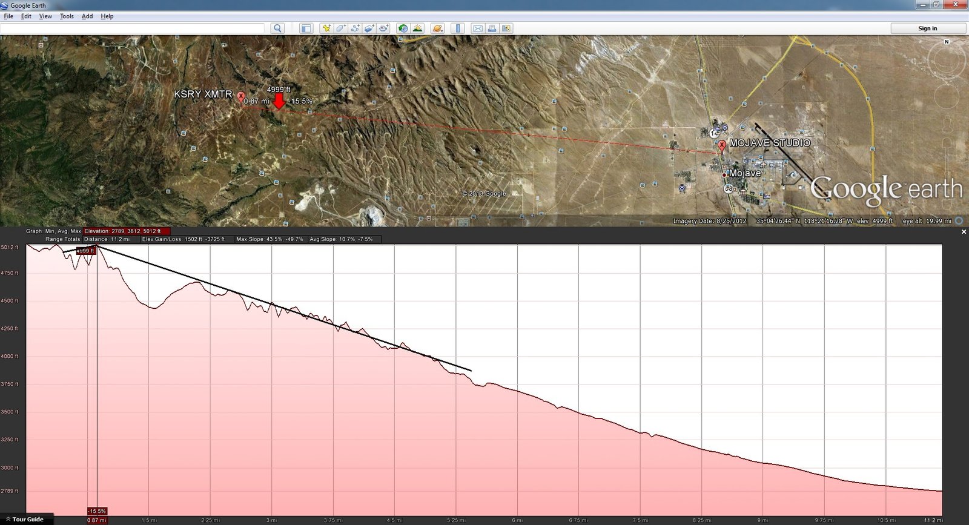Click the © 2013 Google copyright text
This screenshot has width=969, height=525.
pos(484,194)
